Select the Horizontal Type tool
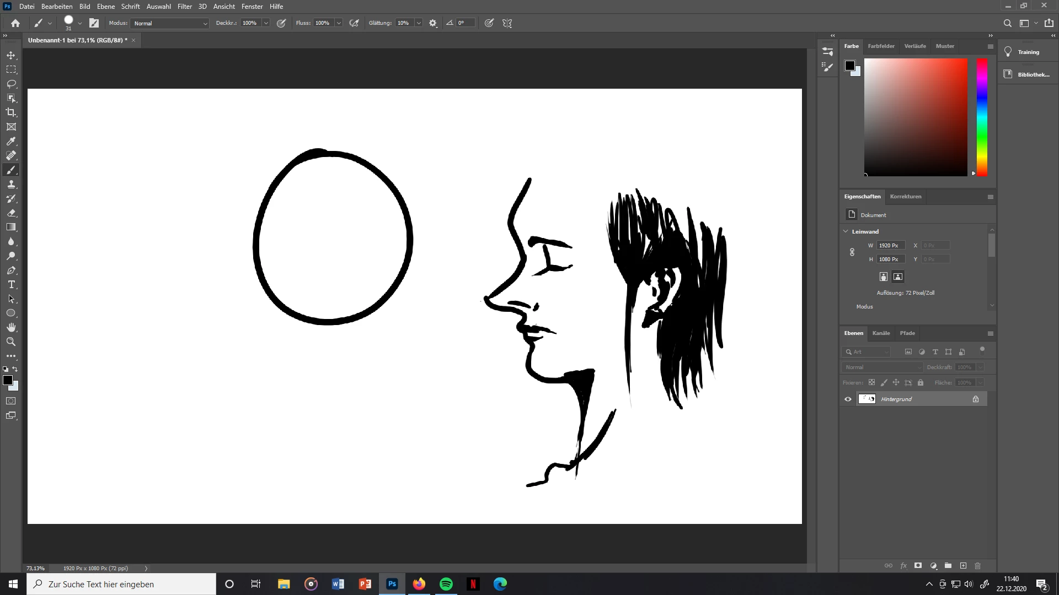 point(11,284)
